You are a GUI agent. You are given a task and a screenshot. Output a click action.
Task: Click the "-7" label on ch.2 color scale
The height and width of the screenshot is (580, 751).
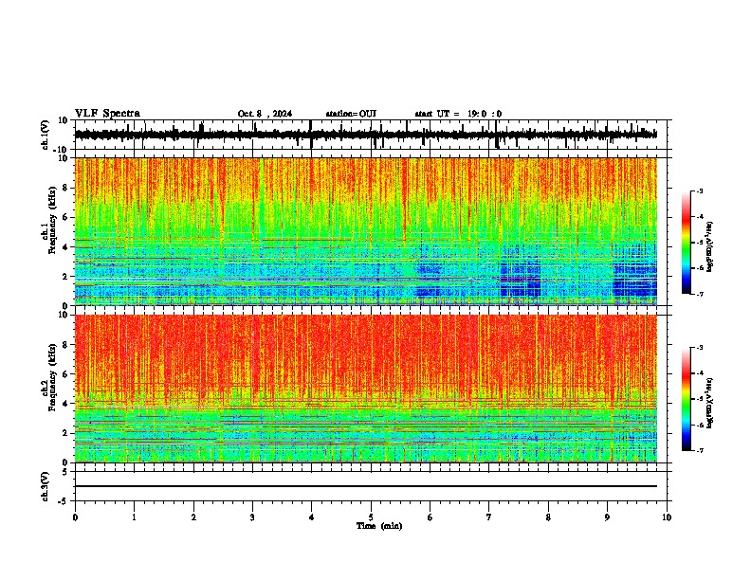pos(699,450)
